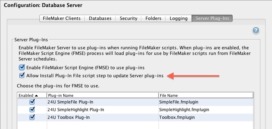Select the 24U SimpleFile Plug-In row name

point(70,102)
